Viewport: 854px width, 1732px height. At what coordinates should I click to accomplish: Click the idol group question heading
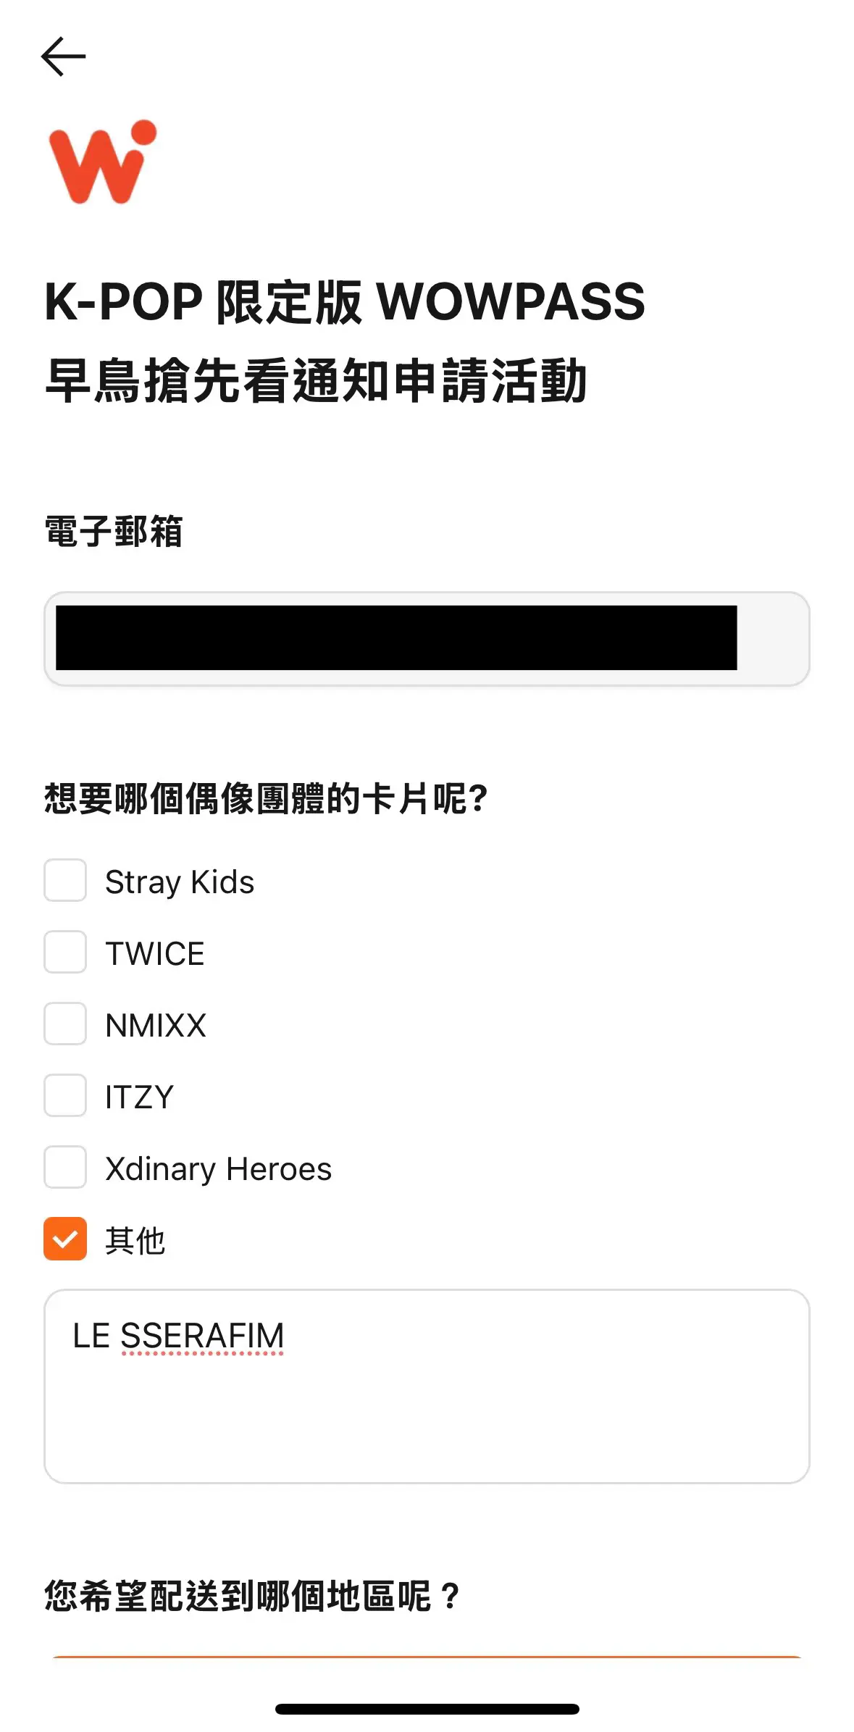(267, 798)
